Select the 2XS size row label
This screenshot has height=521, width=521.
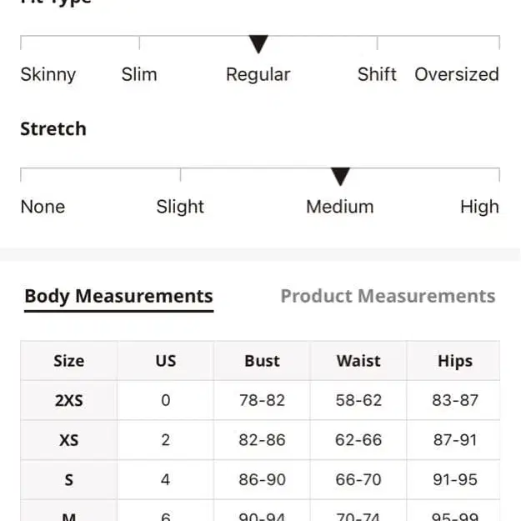68,400
